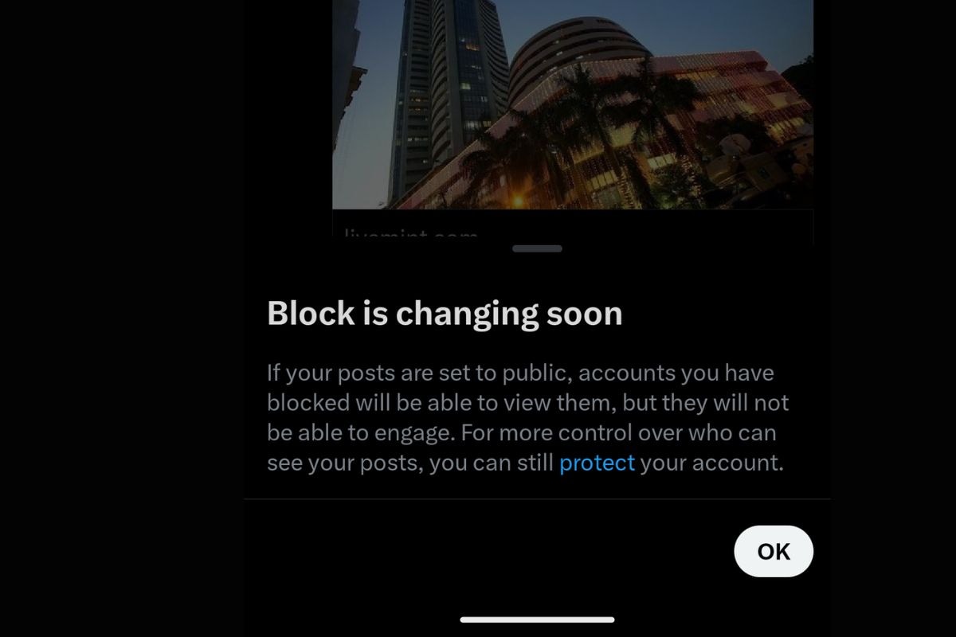Tap the sheet drag handle pill
This screenshot has height=637, width=956.
coord(537,248)
